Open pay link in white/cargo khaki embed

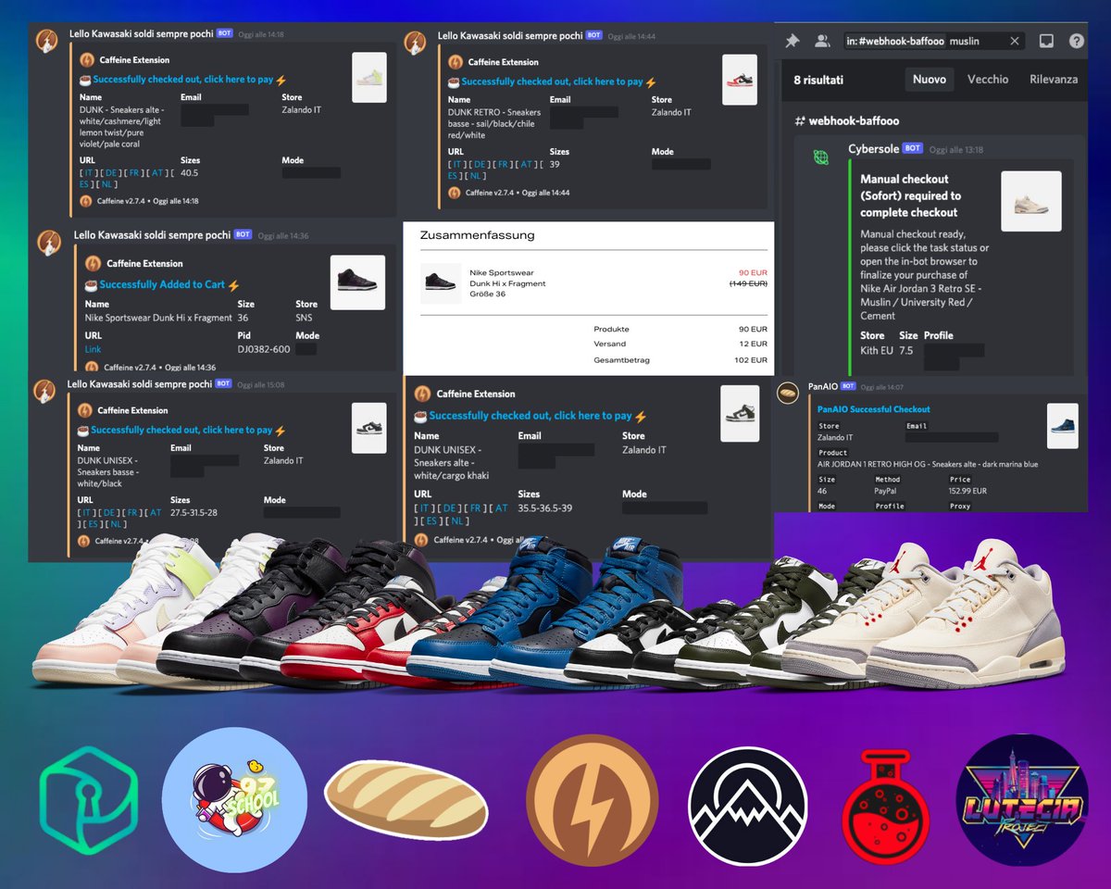(531, 417)
